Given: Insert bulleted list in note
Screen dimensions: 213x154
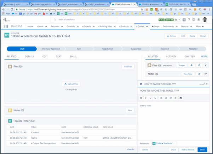Looking at the screenshot, I should coord(161,98).
